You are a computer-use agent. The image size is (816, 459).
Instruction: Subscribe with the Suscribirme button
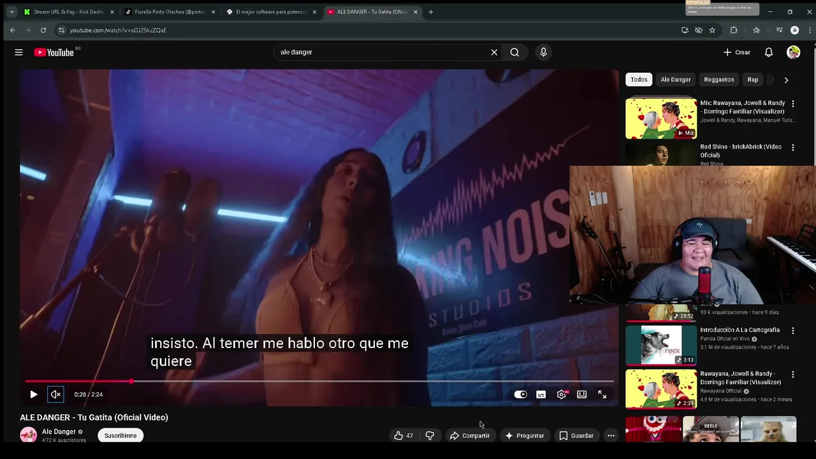pyautogui.click(x=120, y=435)
